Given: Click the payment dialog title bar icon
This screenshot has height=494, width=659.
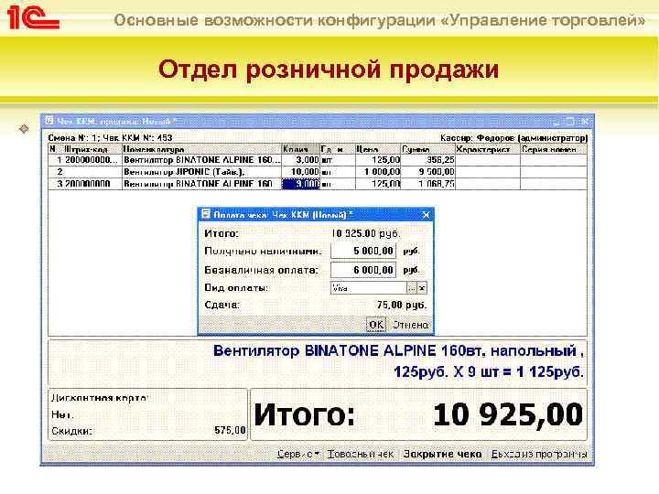Looking at the screenshot, I should tap(206, 215).
